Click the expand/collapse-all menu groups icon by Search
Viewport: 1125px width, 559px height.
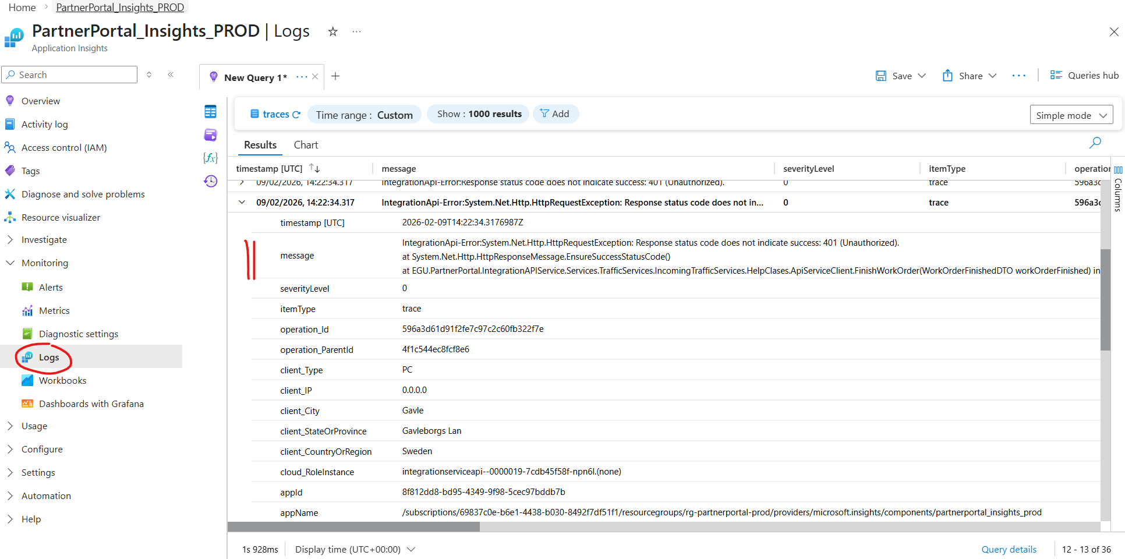149,75
